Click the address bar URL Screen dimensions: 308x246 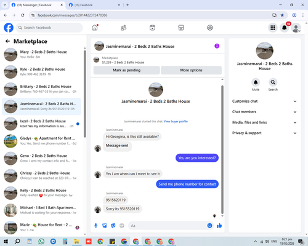click(x=72, y=15)
